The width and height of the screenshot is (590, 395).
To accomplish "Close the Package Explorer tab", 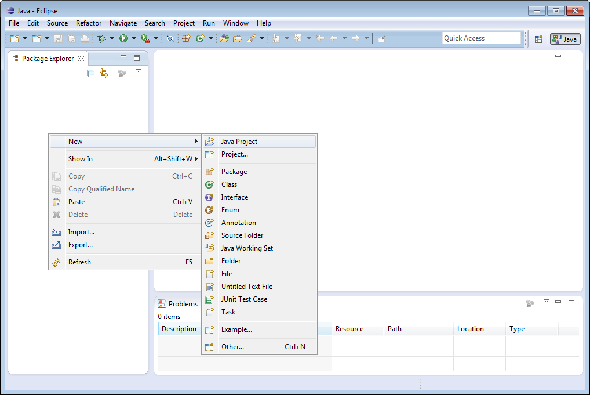I will [81, 59].
